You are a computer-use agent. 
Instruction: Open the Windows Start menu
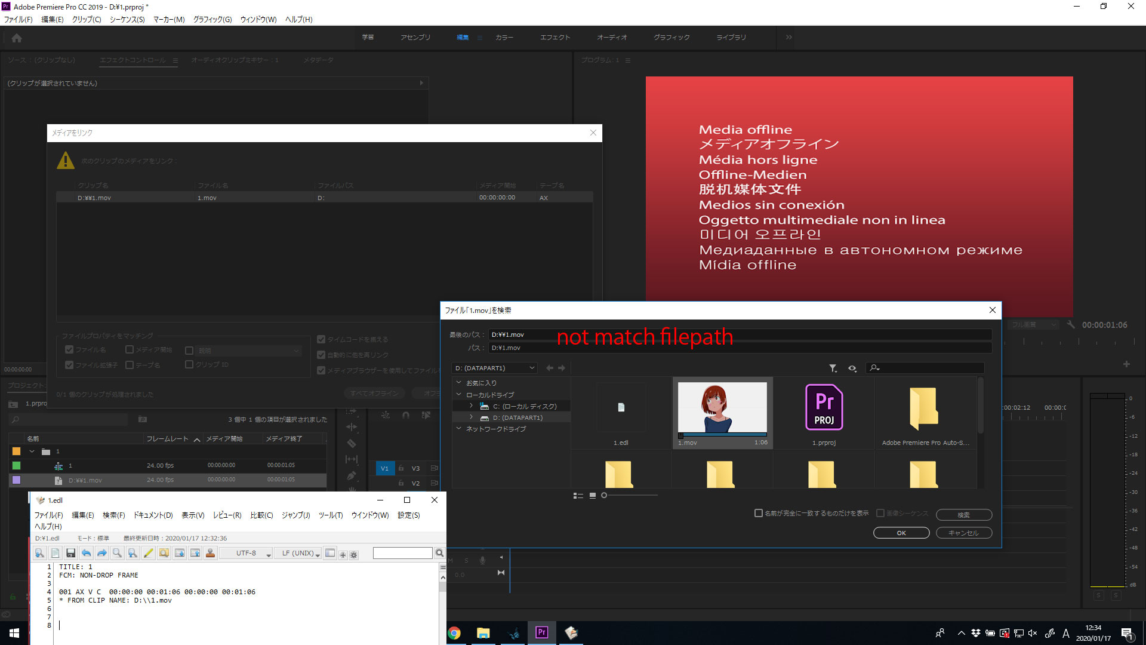[x=14, y=633]
